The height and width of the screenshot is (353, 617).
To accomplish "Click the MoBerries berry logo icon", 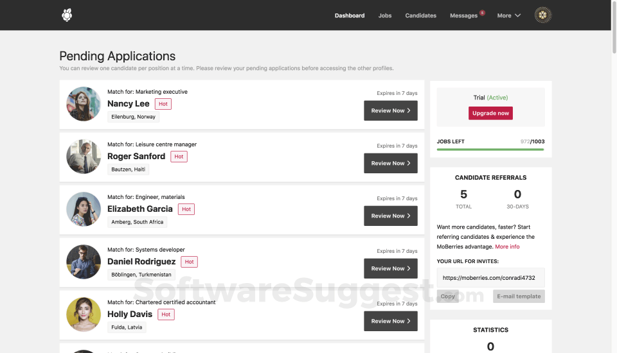I will click(67, 15).
